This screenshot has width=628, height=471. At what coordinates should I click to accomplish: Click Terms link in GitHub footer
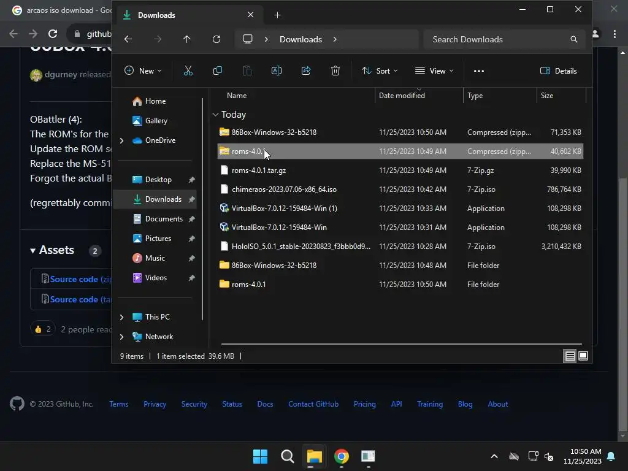point(118,404)
